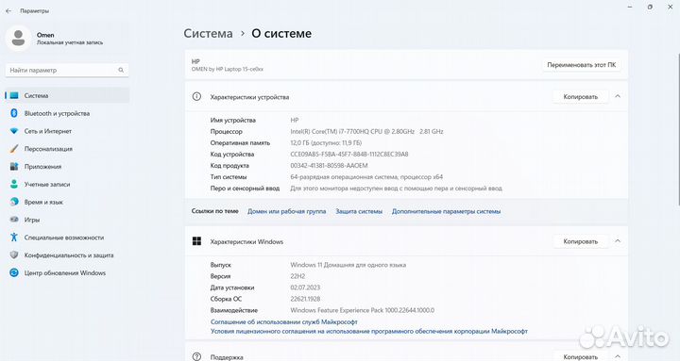Click the search magnifier icon
The width and height of the screenshot is (680, 361).
(121, 70)
